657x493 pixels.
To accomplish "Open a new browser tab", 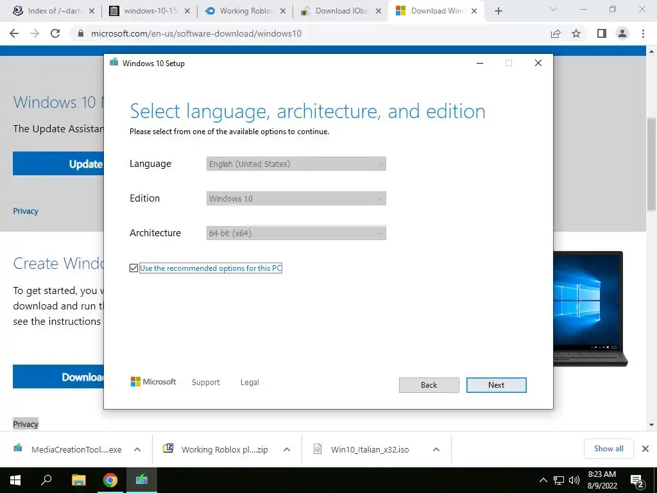I will 498,12.
